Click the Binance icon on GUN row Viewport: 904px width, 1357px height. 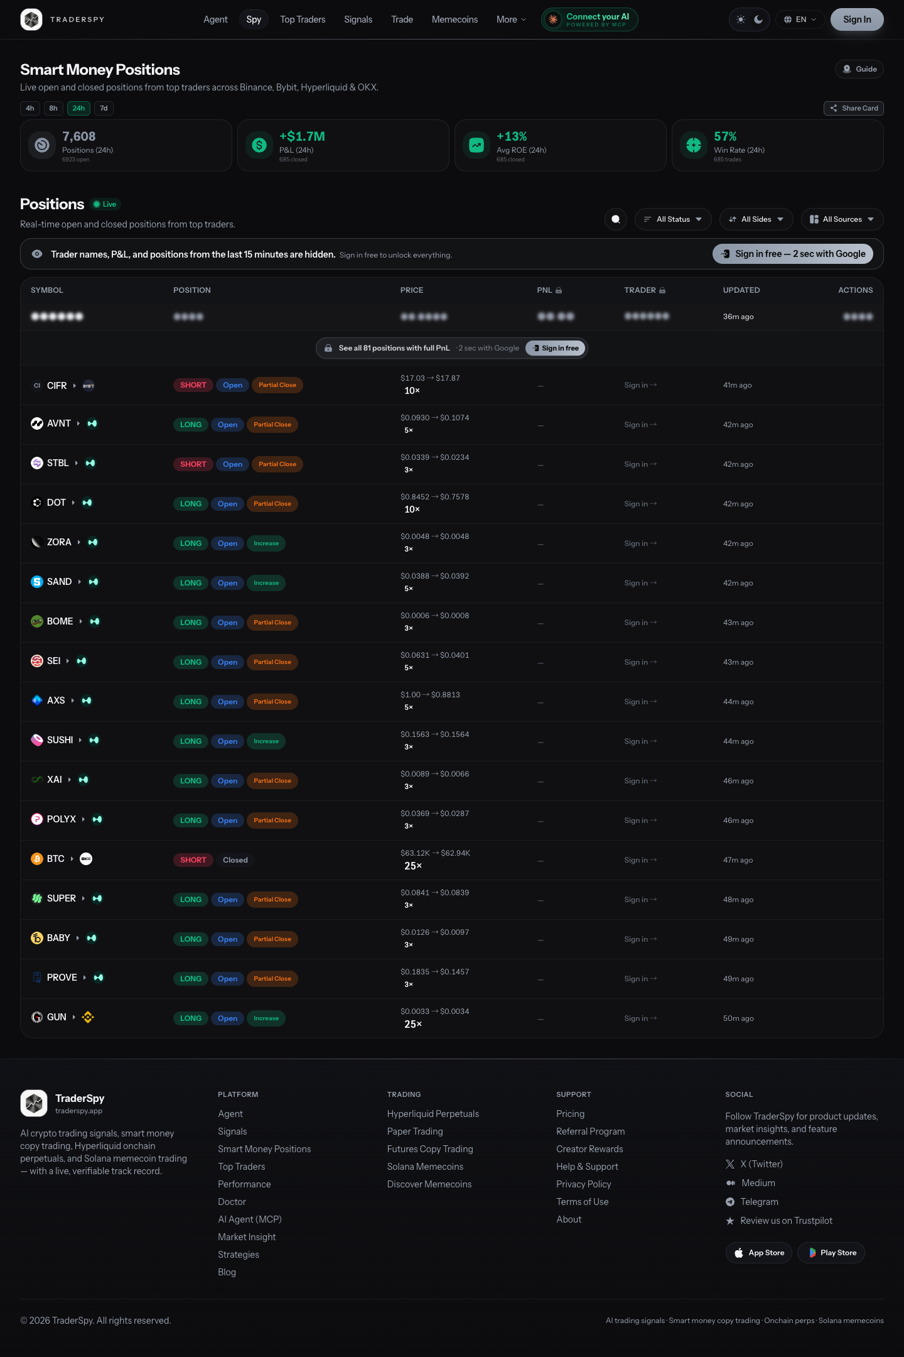[88, 1017]
